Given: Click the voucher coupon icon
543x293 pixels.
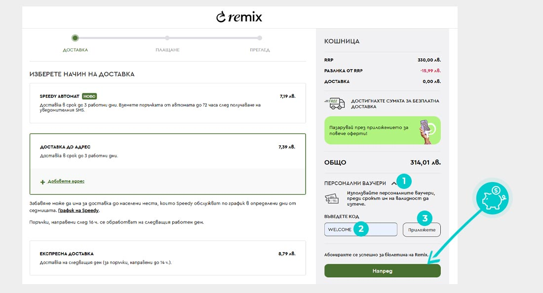Looking at the screenshot, I should pyautogui.click(x=332, y=199).
